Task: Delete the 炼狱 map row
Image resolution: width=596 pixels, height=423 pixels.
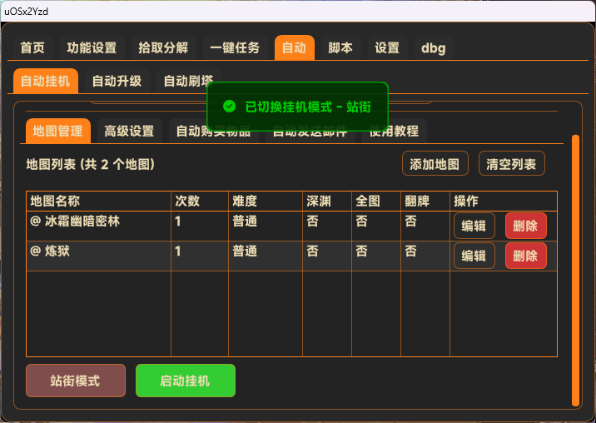Action: pos(525,256)
